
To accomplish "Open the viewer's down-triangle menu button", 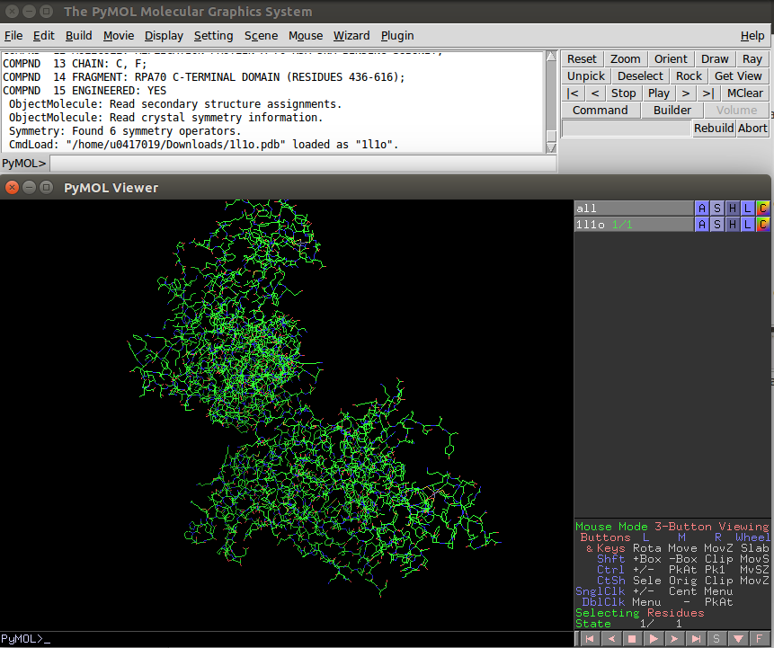I will [738, 639].
